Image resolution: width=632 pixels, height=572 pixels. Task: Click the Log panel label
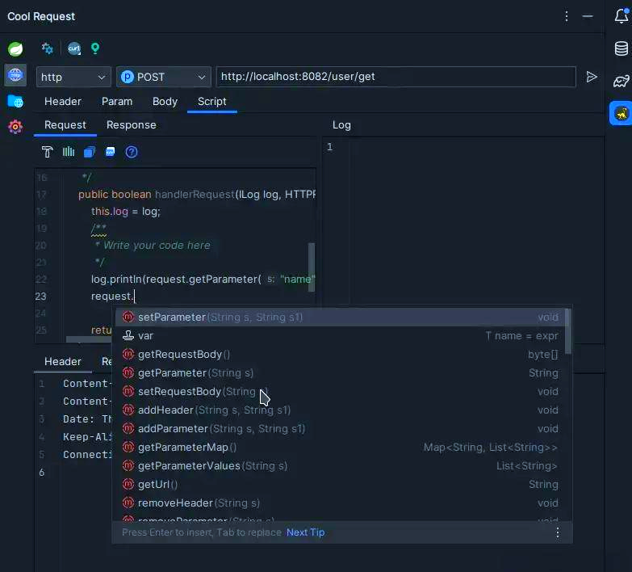tap(341, 125)
